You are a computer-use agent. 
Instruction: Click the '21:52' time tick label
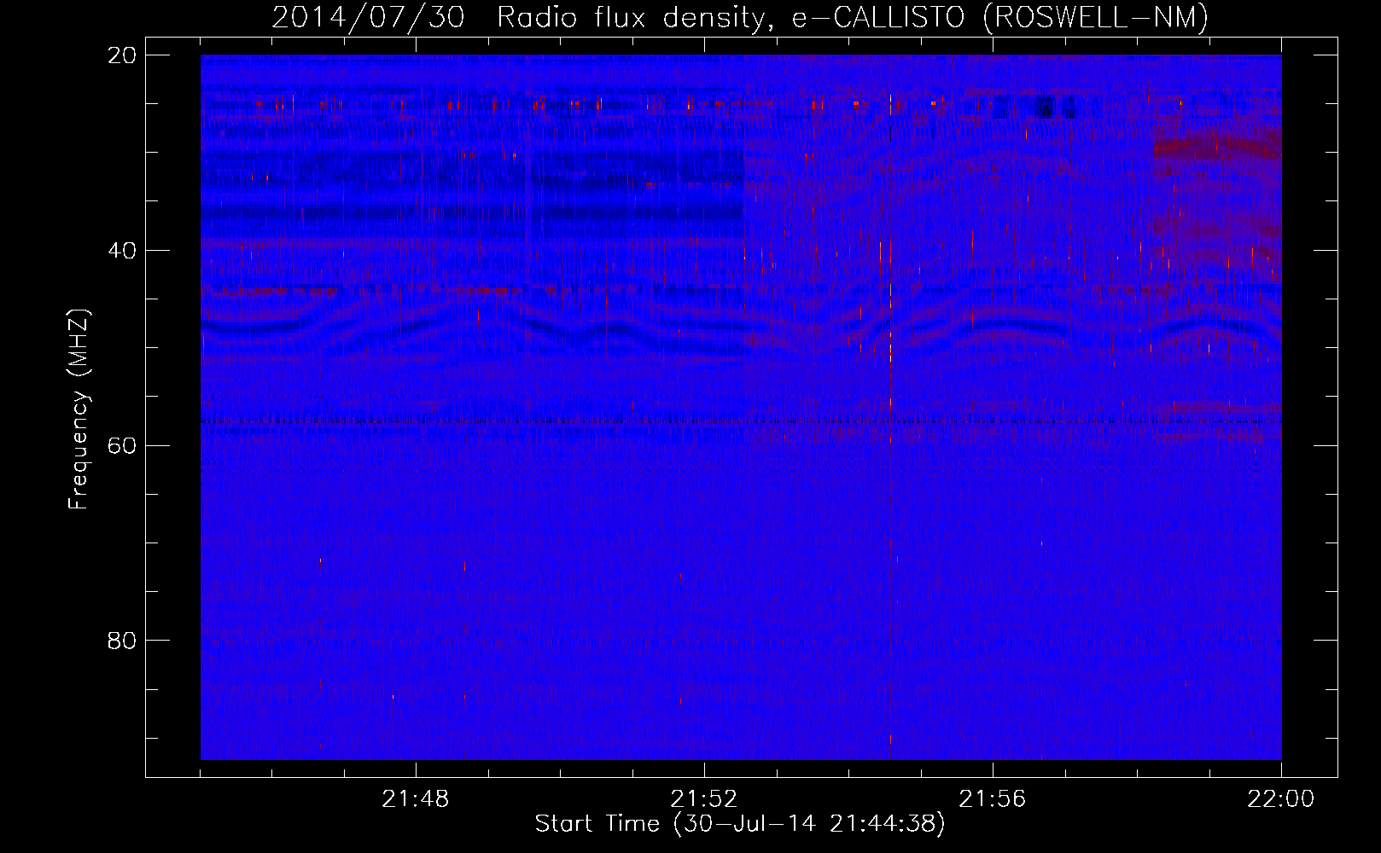704,799
